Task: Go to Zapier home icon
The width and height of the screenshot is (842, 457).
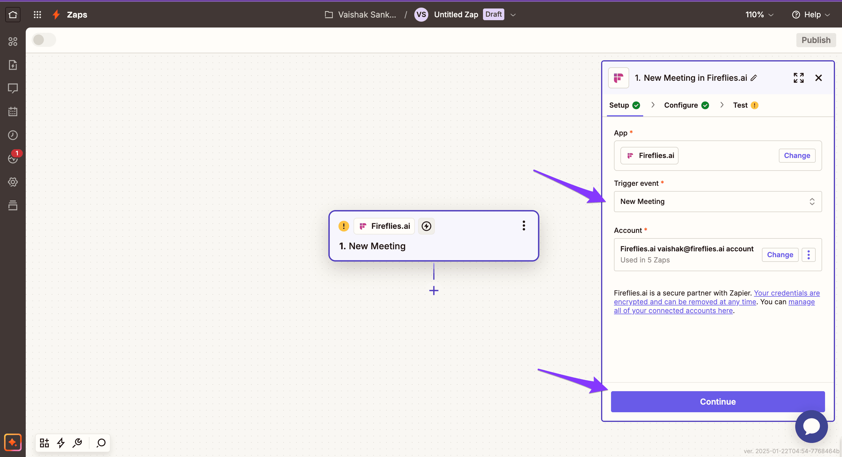Action: pos(13,15)
